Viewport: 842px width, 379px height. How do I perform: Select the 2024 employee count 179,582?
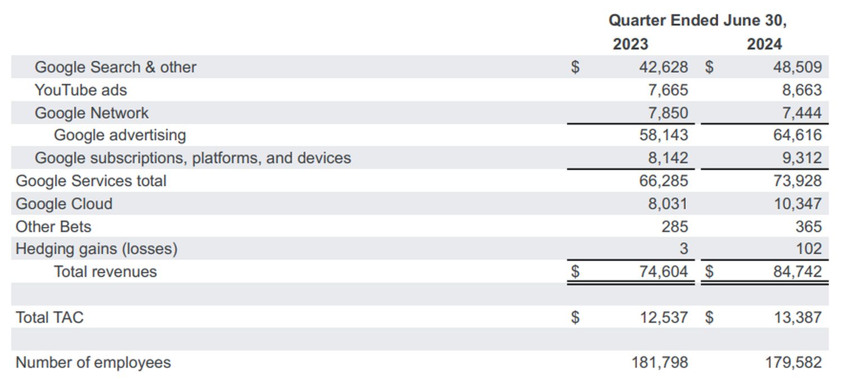pos(793,363)
